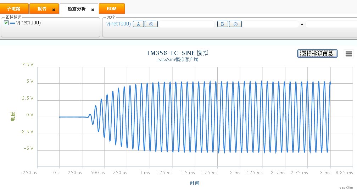Clear cursor A with the circled-X icon

(x=151, y=24)
